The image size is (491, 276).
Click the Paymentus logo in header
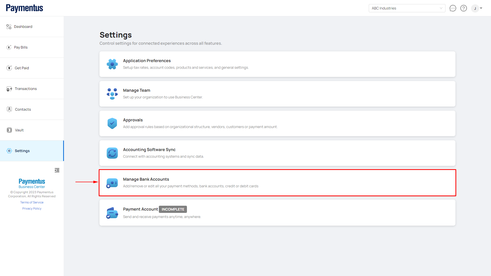coord(25,8)
